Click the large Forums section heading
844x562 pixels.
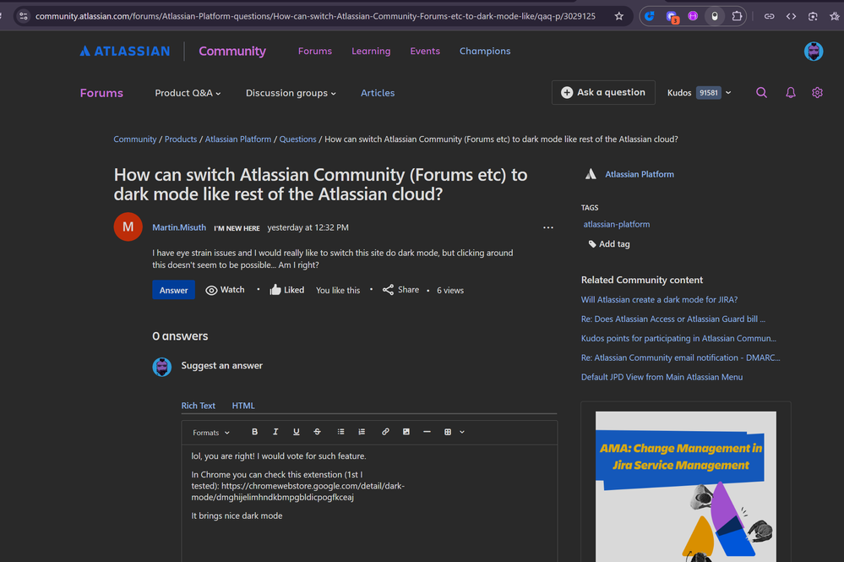pos(101,93)
